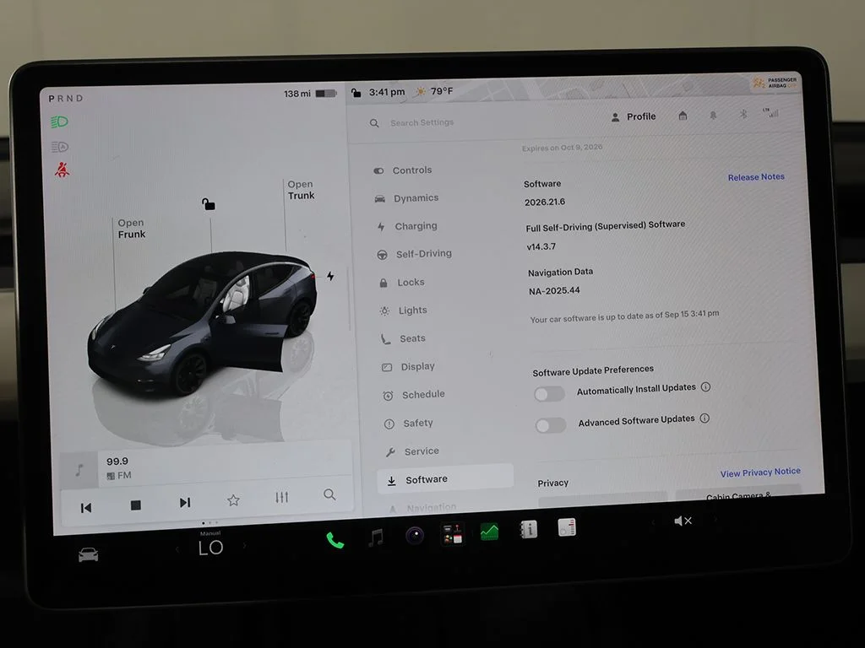Tap the LO cabin temperature setting
Screen dimensions: 865x648
[210, 547]
